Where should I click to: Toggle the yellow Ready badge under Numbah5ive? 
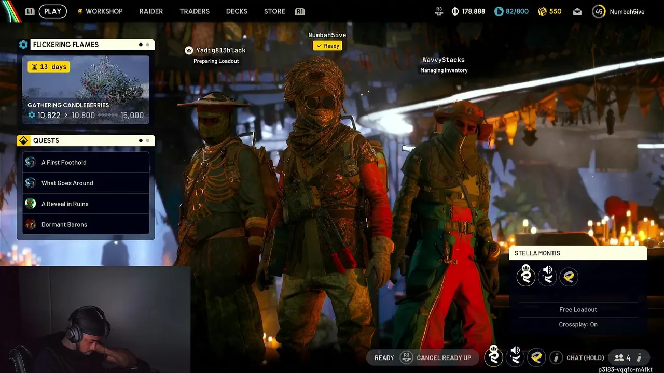point(327,46)
